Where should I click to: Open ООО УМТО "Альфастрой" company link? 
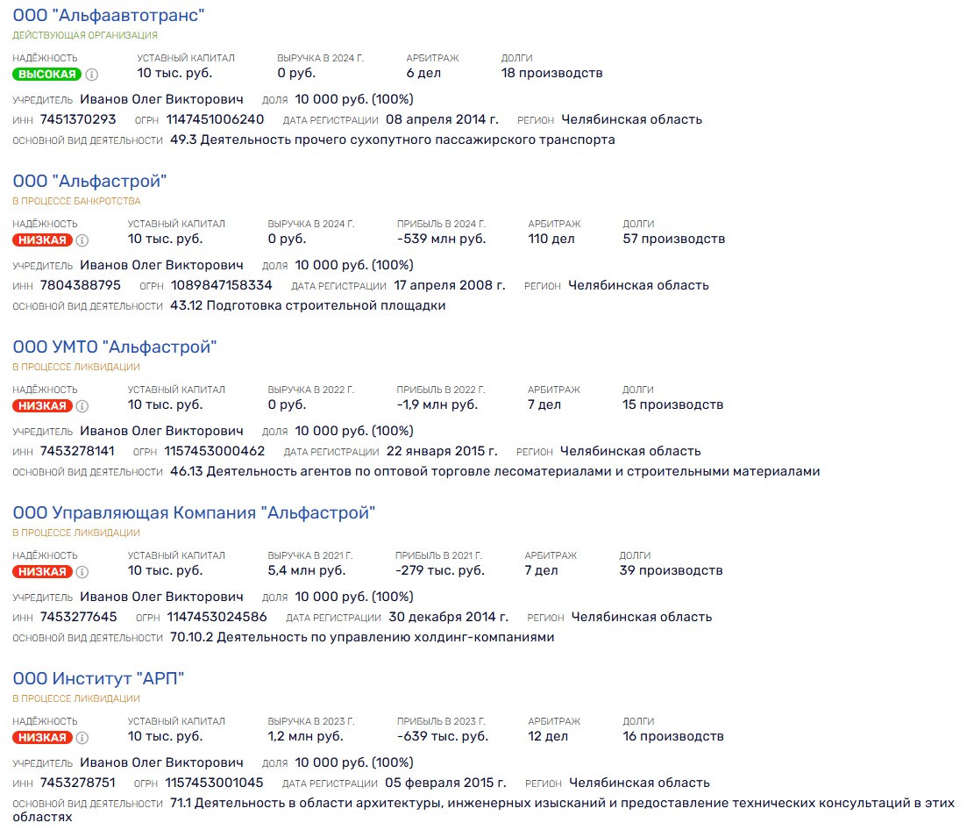(114, 347)
